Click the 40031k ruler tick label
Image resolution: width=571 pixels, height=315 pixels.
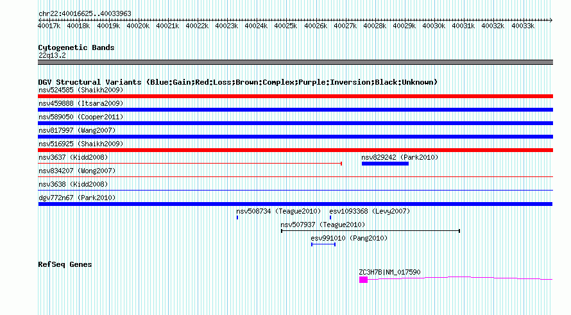(x=463, y=26)
